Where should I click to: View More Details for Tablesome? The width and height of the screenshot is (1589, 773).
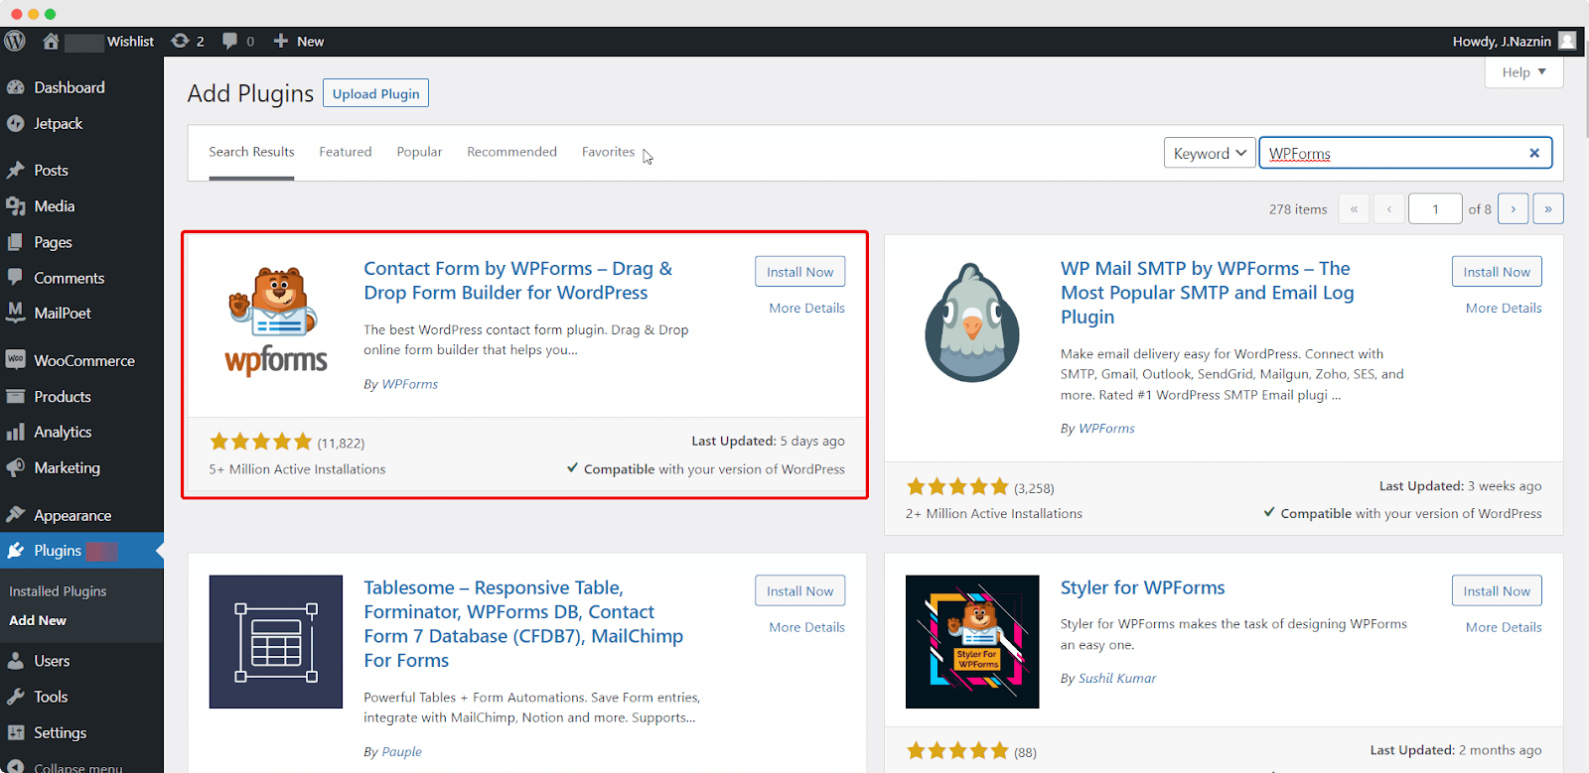point(806,627)
